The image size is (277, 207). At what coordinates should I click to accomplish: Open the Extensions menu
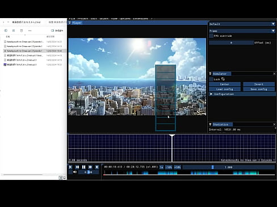pos(140,19)
